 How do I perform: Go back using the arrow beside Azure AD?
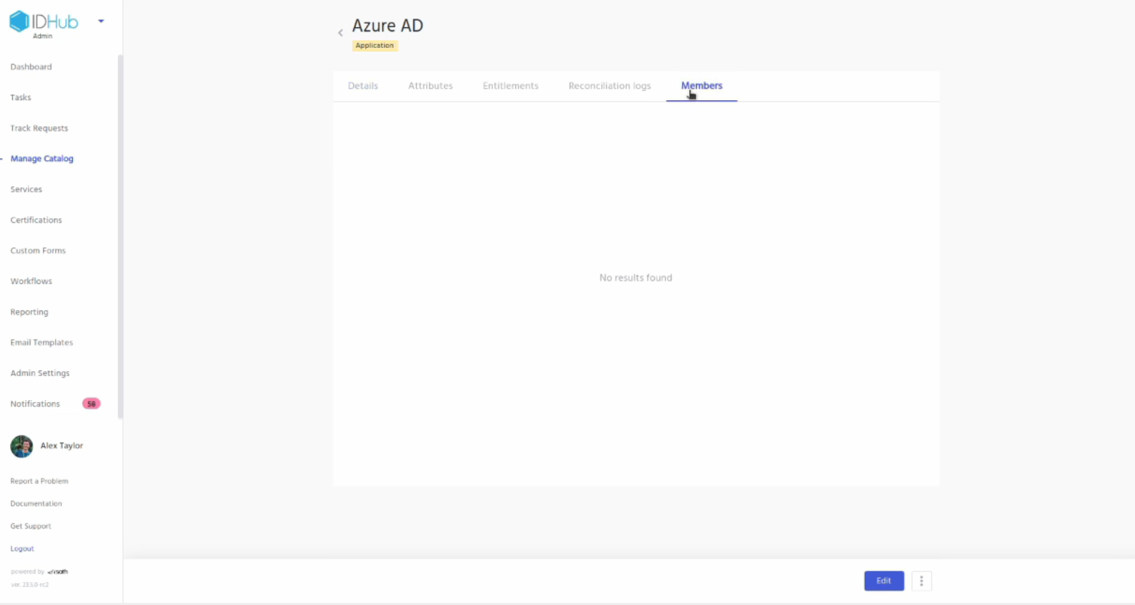[x=340, y=33]
